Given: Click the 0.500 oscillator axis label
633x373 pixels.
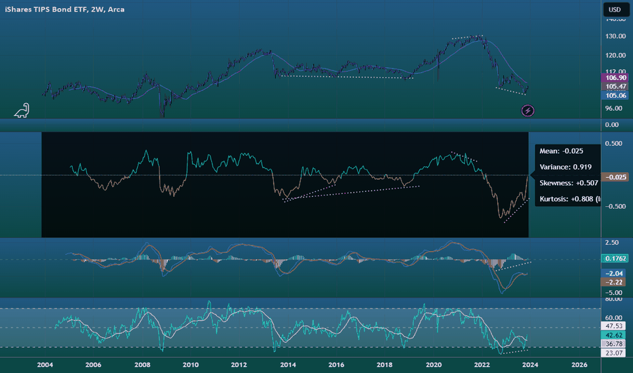Looking at the screenshot, I should tap(613, 144).
